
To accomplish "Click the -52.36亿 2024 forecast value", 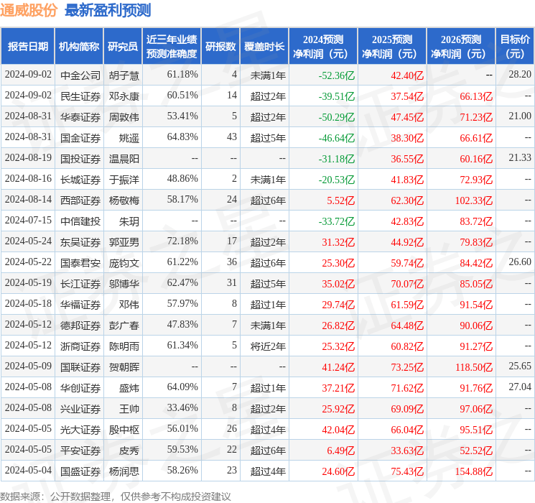I will point(336,75).
